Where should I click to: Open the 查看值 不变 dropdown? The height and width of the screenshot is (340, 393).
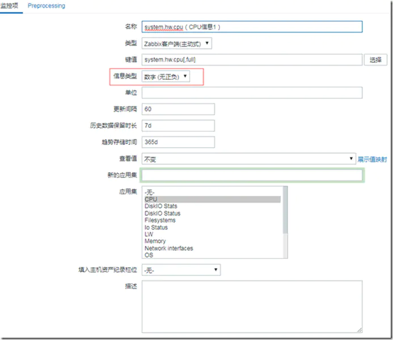[x=248, y=159]
